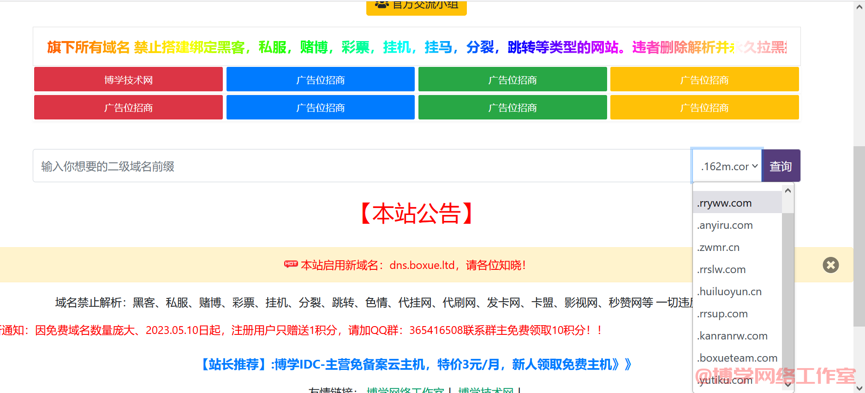Viewport: 865px width, 393px height.
Task: Click the red 博学技术网 ad button
Action: [128, 79]
